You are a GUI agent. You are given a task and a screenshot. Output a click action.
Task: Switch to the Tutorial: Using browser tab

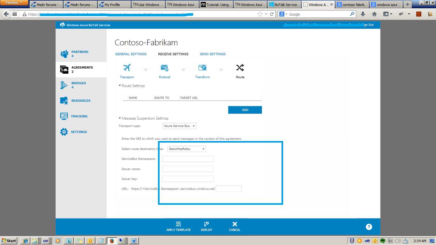click(x=216, y=5)
